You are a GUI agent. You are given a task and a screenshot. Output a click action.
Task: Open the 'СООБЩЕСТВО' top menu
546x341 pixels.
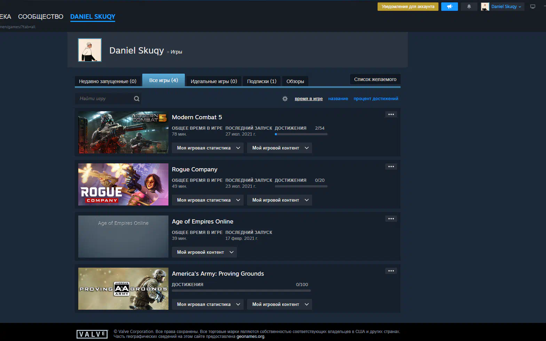[41, 17]
